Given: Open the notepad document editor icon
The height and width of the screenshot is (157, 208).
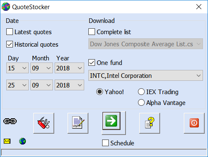Looking at the screenshot, I should 78,123.
